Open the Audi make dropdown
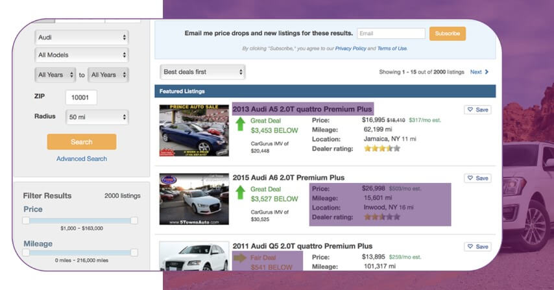The image size is (554, 290). pyautogui.click(x=82, y=37)
